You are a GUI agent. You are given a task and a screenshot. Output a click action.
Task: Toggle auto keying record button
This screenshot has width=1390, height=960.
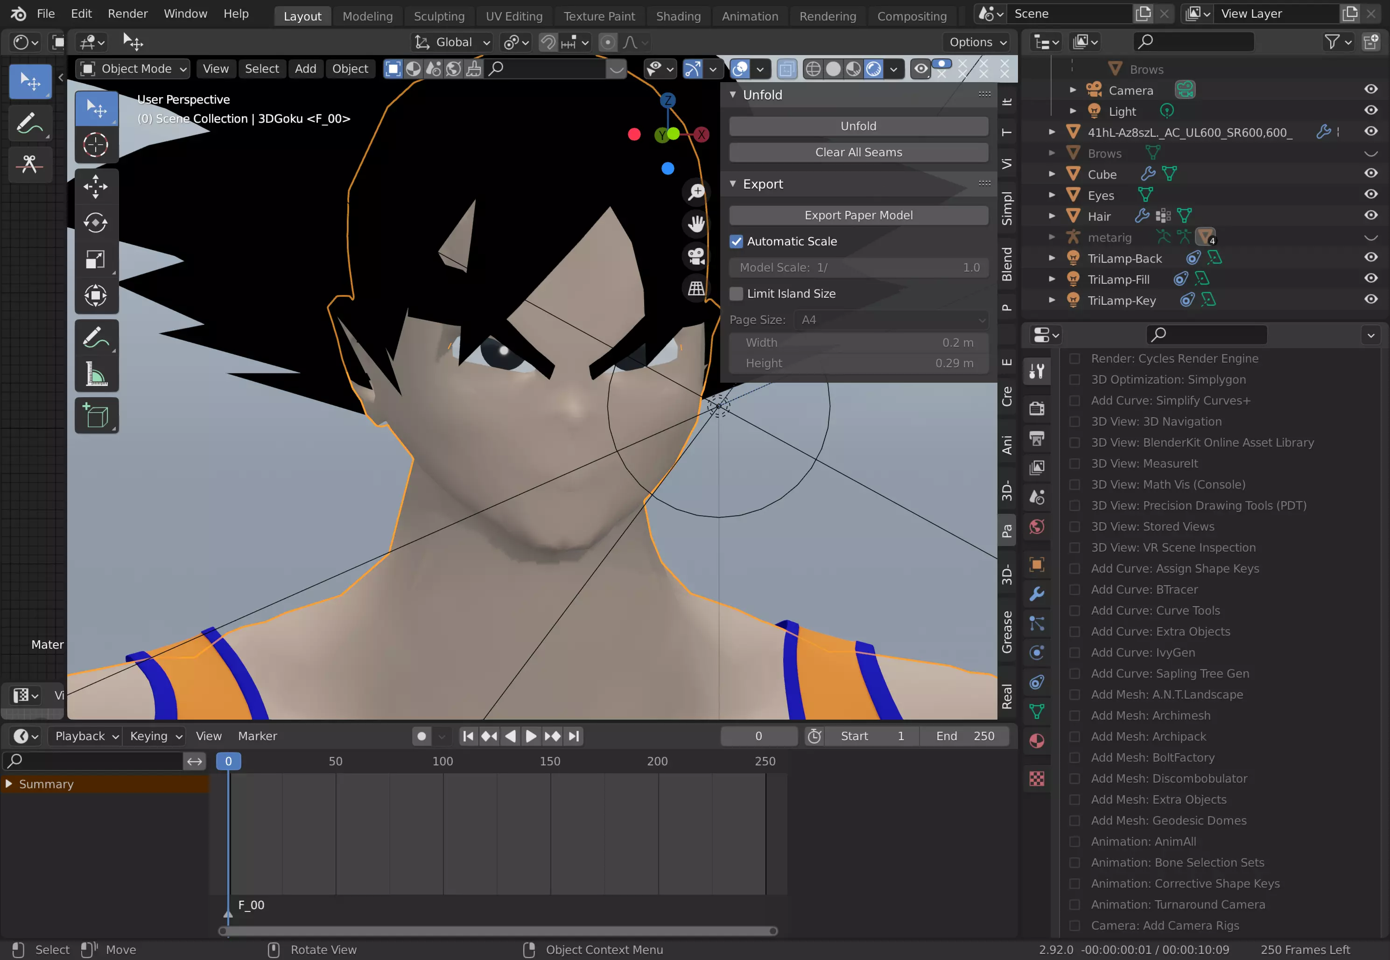421,736
